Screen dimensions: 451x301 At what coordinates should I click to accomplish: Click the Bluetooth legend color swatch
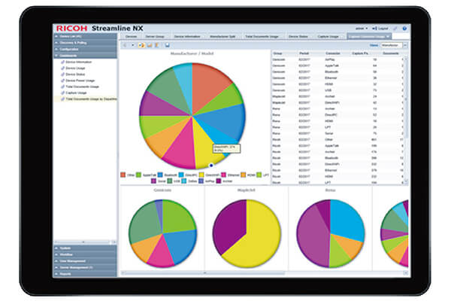coord(160,175)
